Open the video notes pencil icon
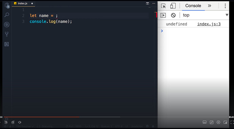234x129 pixels. pos(212,122)
